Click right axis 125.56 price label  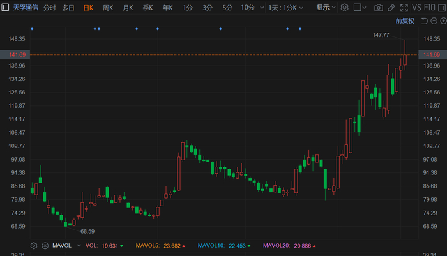coord(432,93)
